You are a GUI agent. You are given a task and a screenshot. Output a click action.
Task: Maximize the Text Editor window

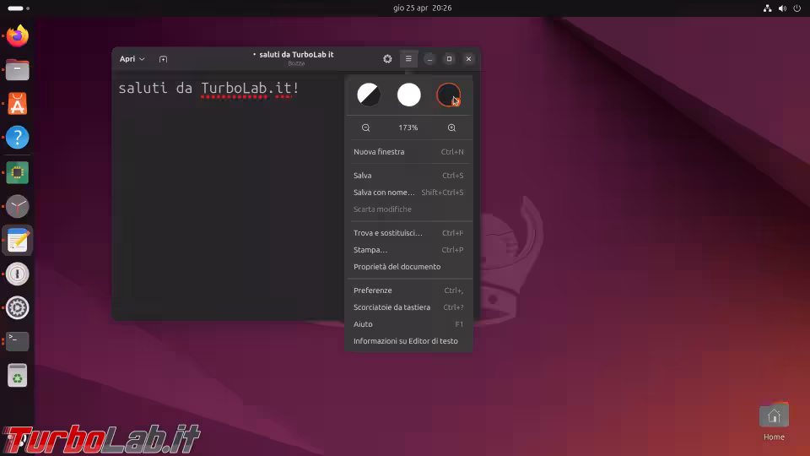click(449, 59)
